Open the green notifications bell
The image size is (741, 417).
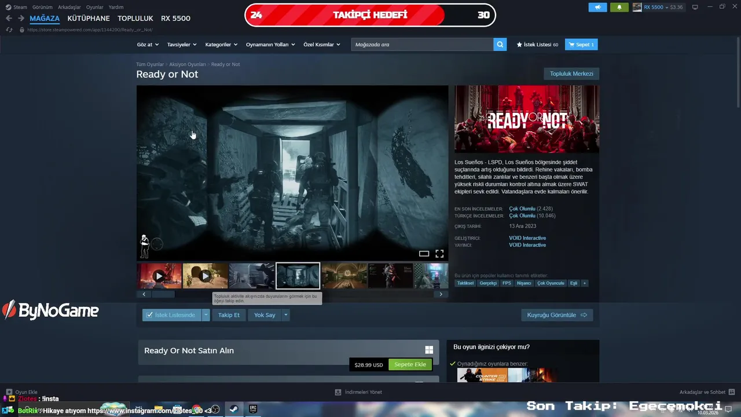619,7
